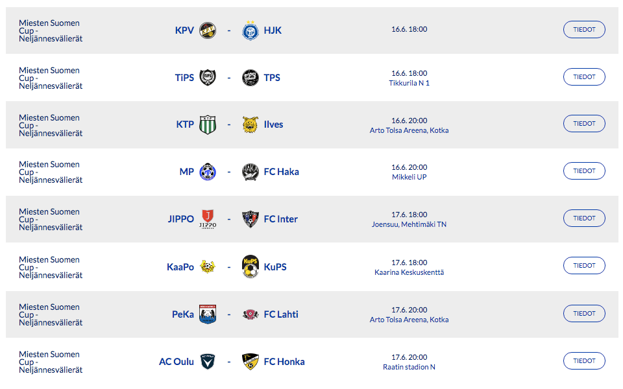This screenshot has width=623, height=389.
Task: Click the HJK club logo
Action: pyautogui.click(x=250, y=30)
